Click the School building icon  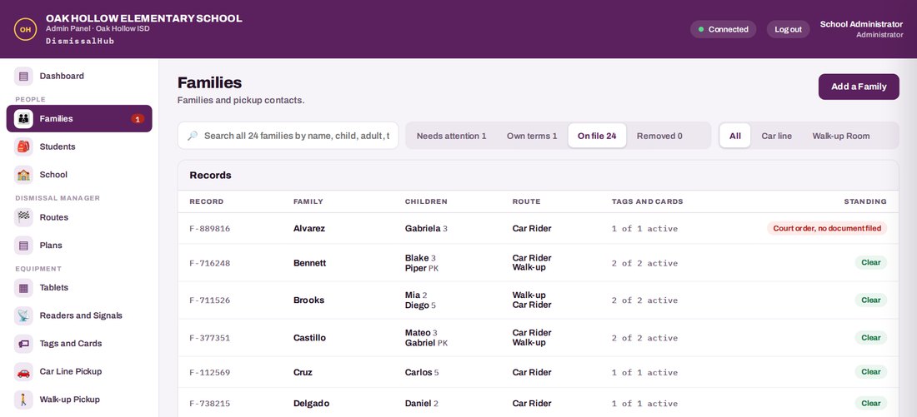(x=23, y=175)
